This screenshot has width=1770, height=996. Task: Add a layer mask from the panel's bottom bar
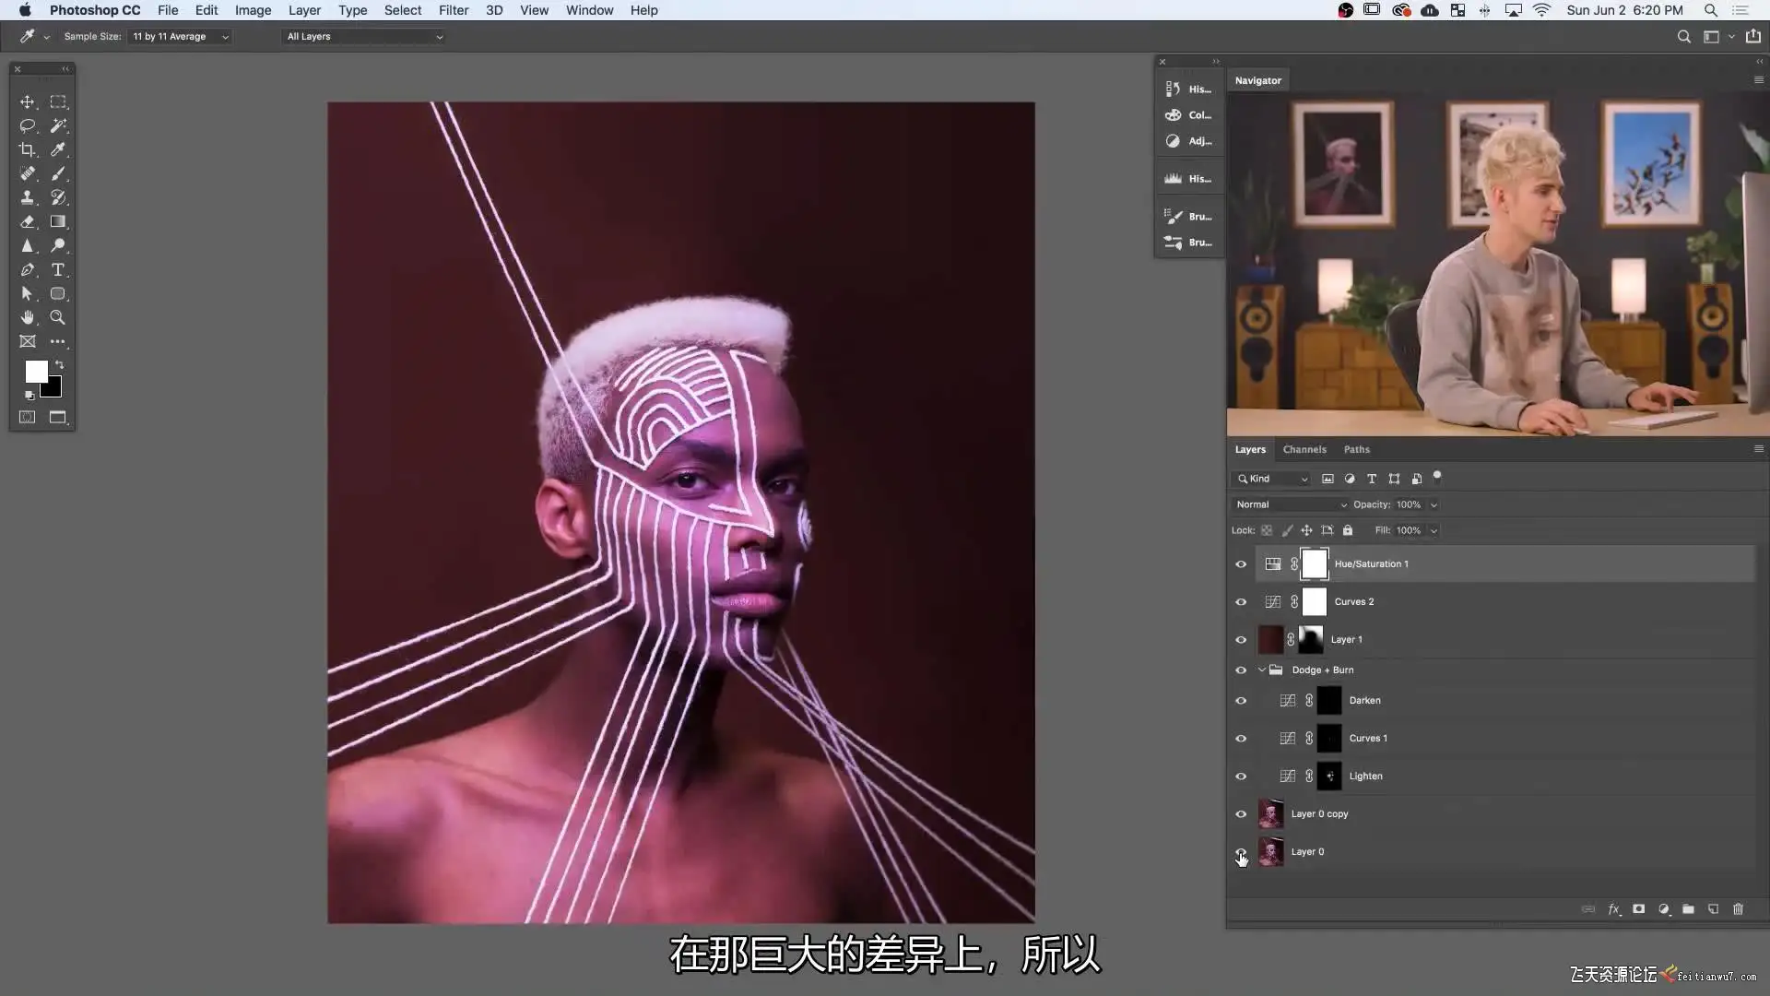[x=1638, y=909]
